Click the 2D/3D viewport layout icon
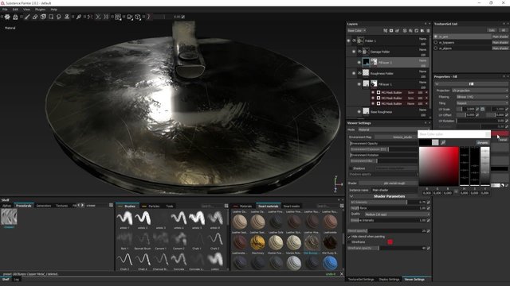The height and width of the screenshot is (286, 510). (x=118, y=17)
